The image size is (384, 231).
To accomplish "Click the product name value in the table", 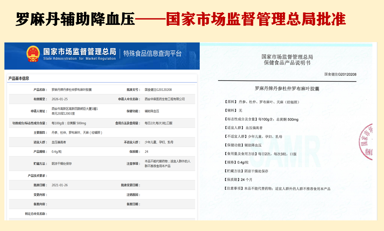I will coord(72,90).
